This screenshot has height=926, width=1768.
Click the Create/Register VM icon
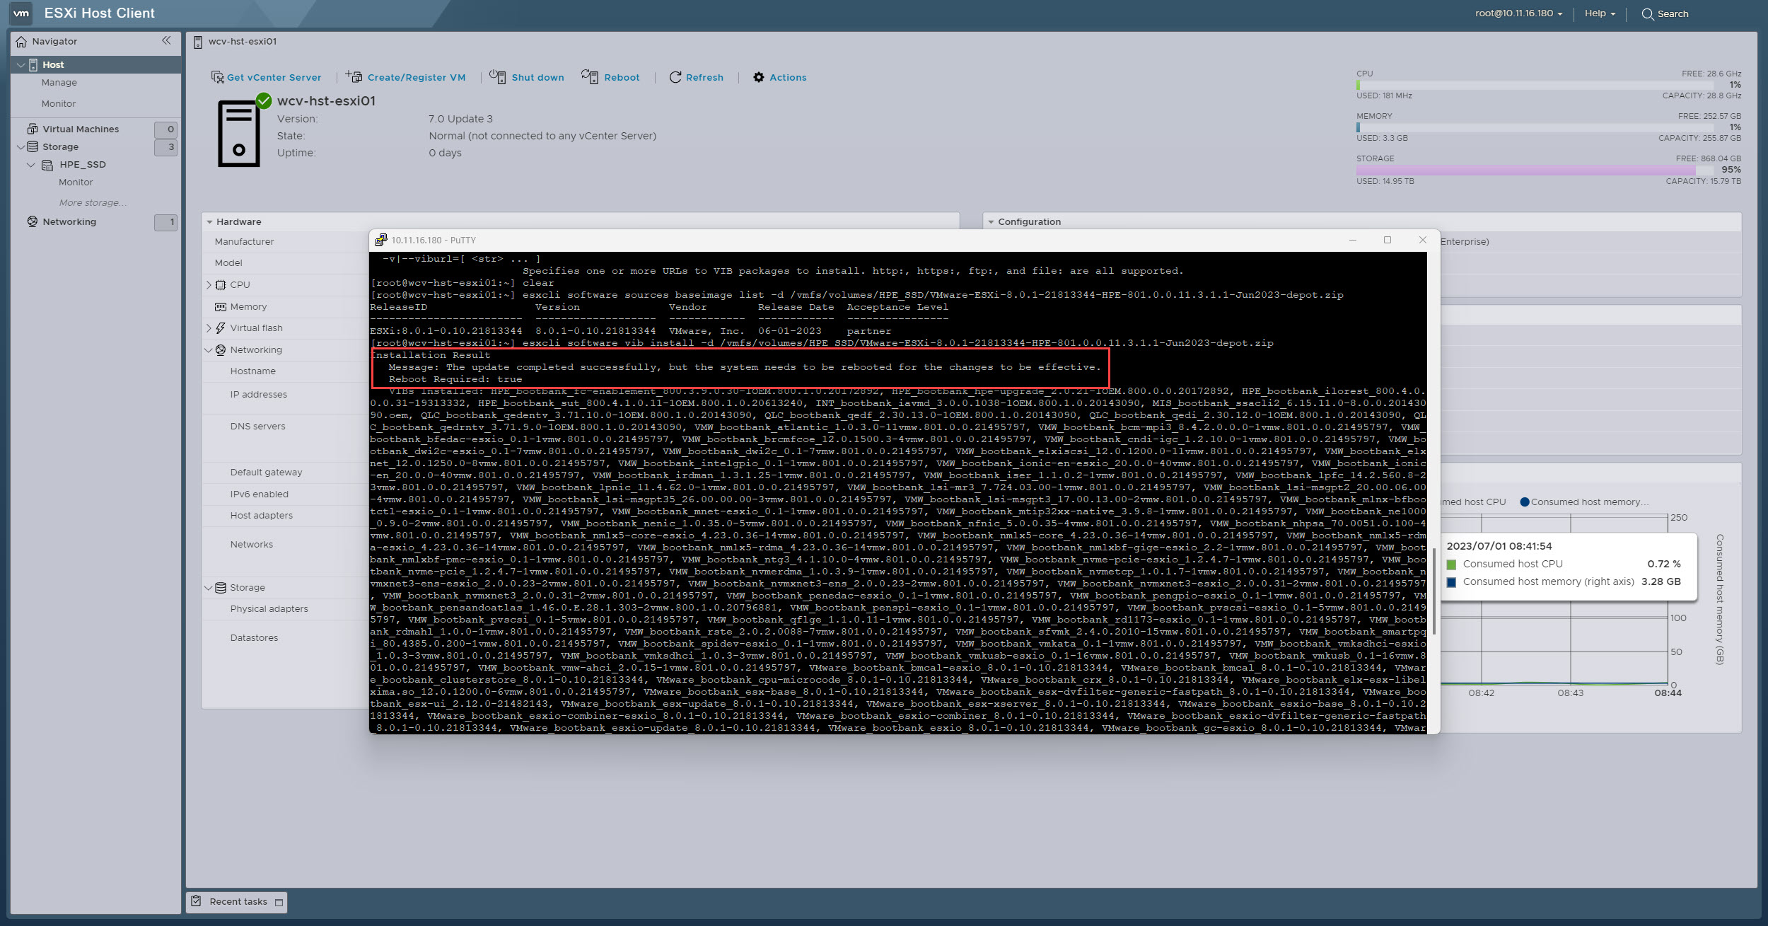[354, 76]
